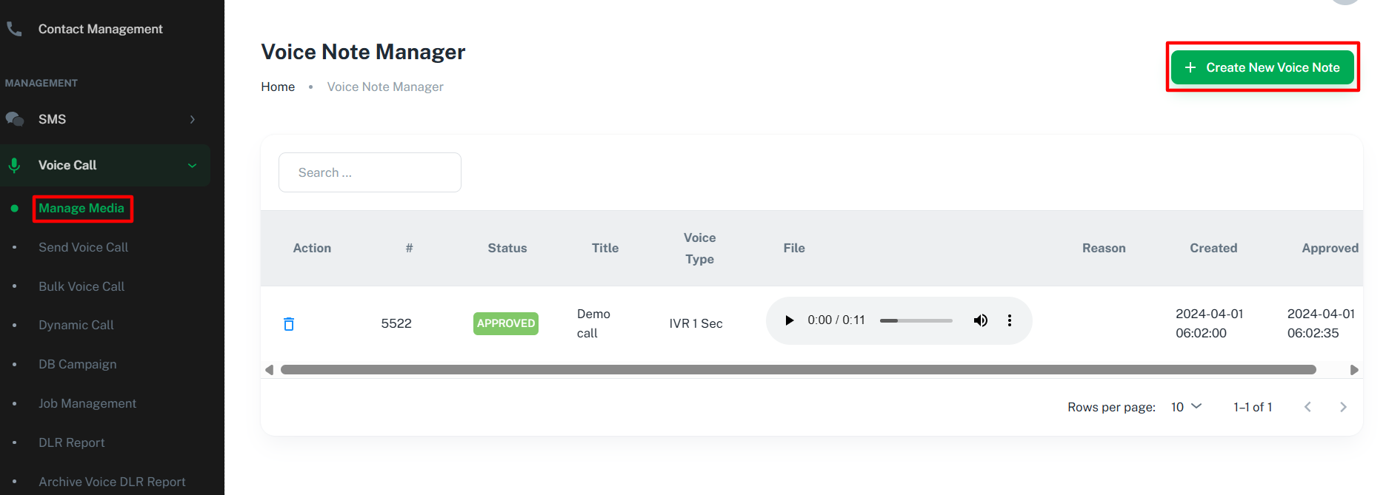Click the audio playback progress slider

pyautogui.click(x=916, y=320)
